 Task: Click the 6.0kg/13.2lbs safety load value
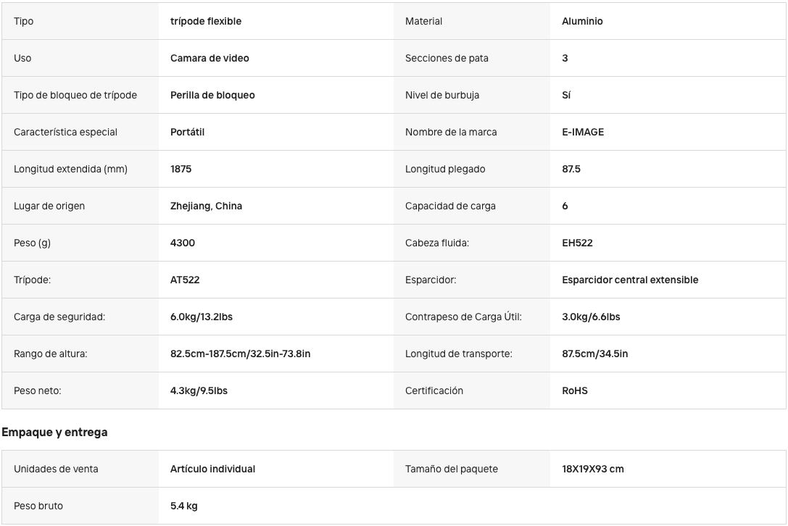pyautogui.click(x=201, y=317)
